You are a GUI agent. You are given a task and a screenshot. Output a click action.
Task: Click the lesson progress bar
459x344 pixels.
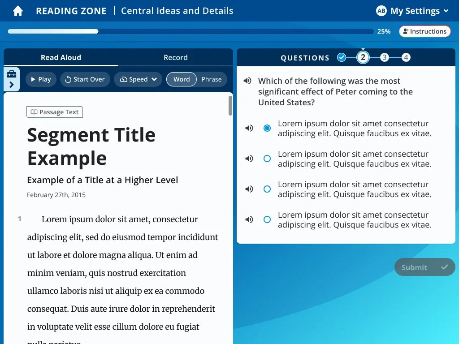coord(191,31)
